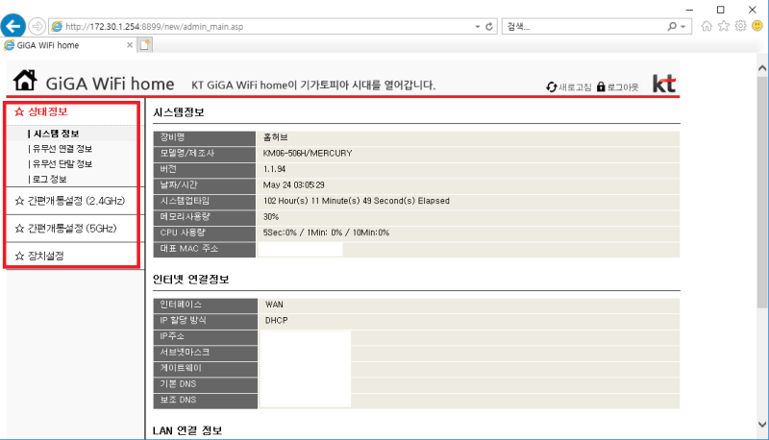769x440 pixels.
Task: Click the smiley feedback icon
Action: point(757,26)
